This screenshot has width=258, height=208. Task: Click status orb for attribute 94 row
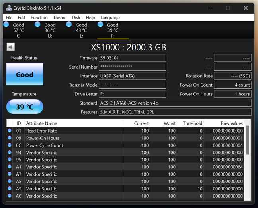pyautogui.click(x=10, y=152)
